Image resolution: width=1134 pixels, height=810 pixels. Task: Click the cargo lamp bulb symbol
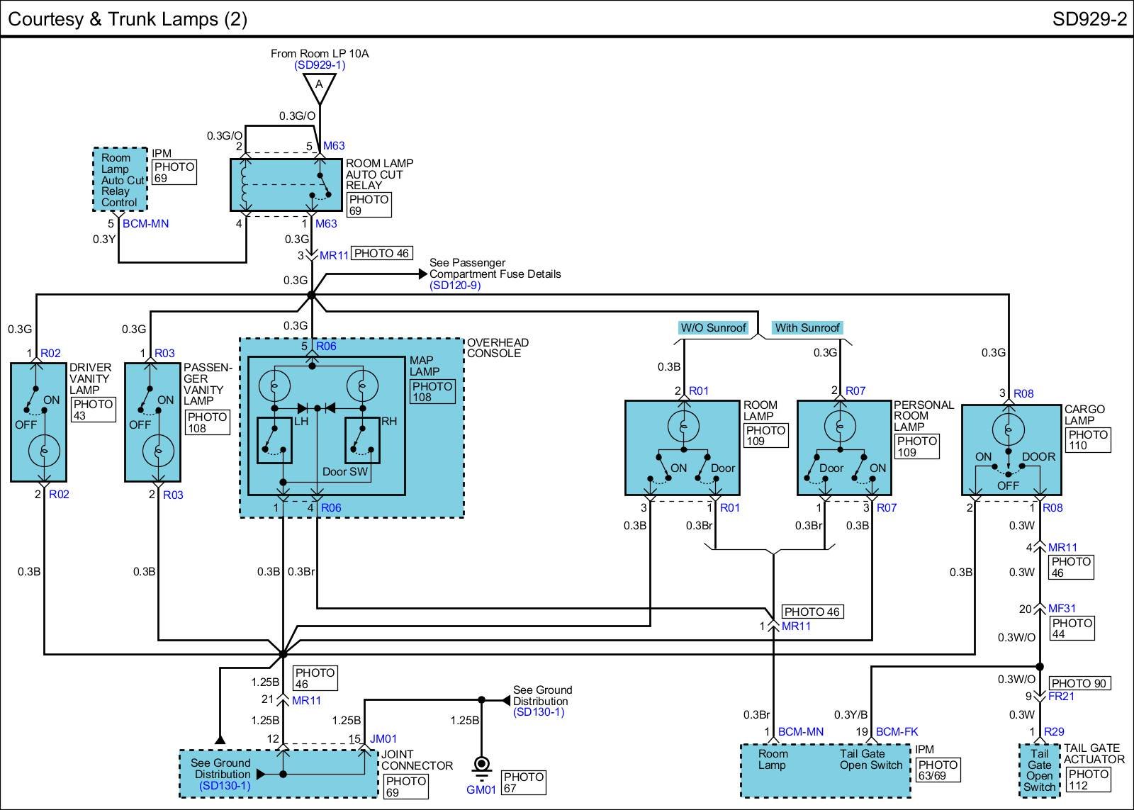click(1008, 430)
